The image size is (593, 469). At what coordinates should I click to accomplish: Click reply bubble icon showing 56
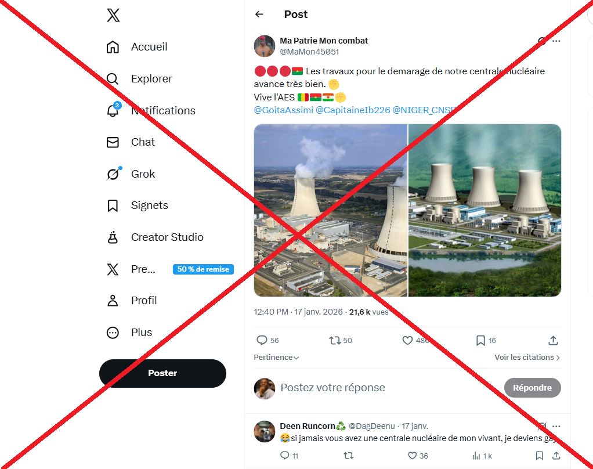point(262,341)
